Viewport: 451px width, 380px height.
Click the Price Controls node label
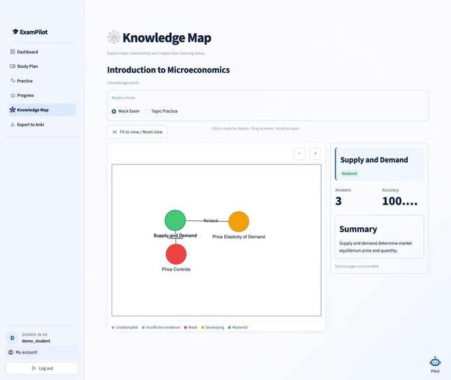pos(176,269)
